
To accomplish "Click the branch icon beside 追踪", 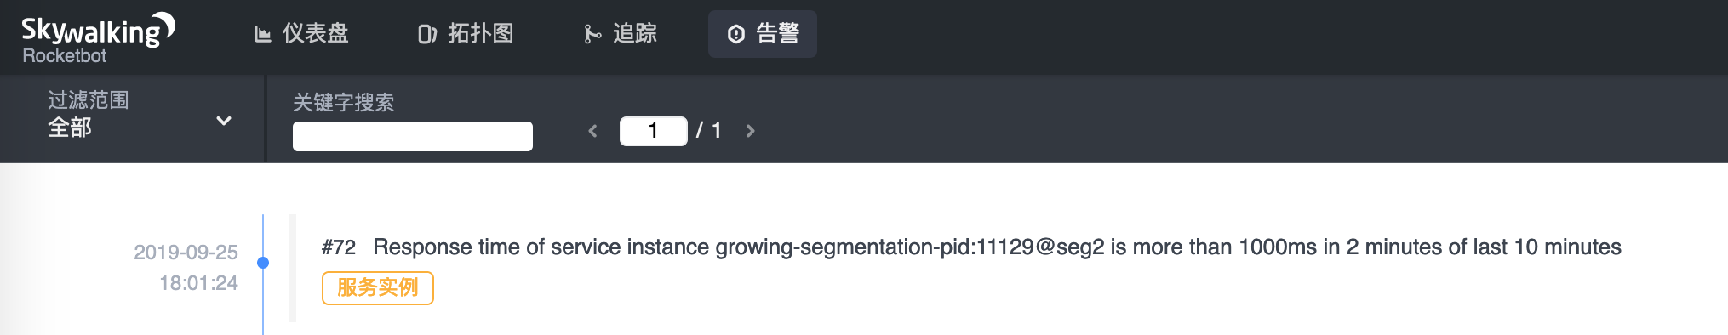I will (x=592, y=34).
